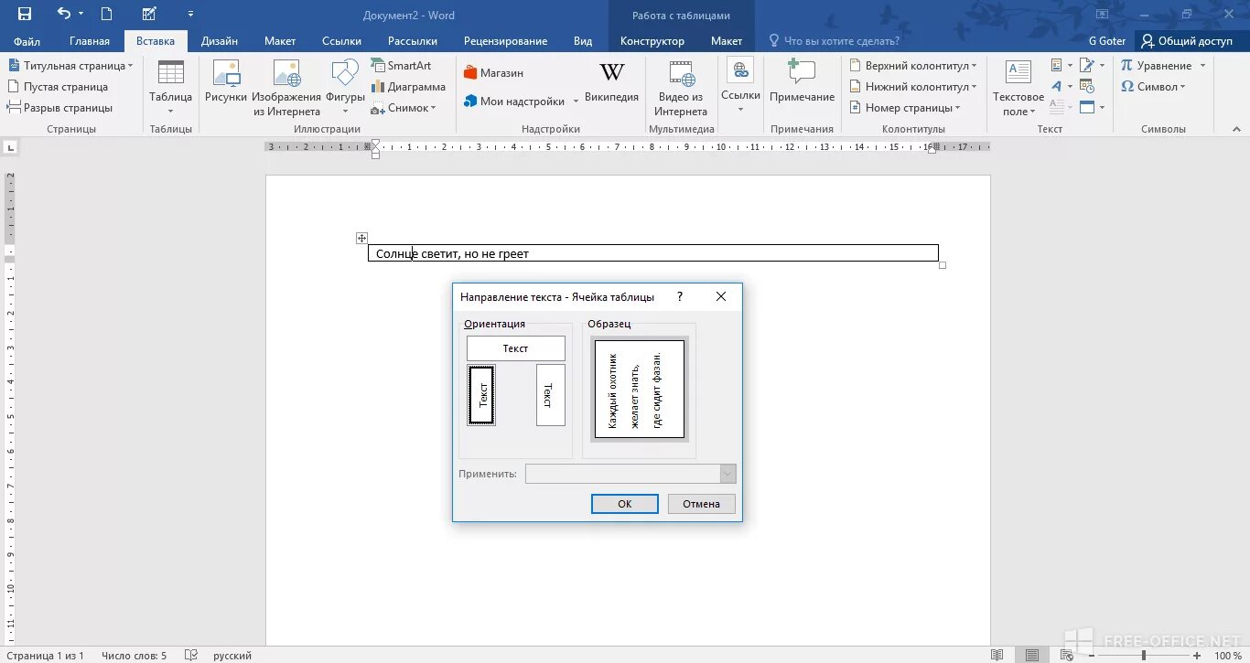Open zoom level 100 % dialog
Image resolution: width=1250 pixels, height=663 pixels.
coord(1228,656)
